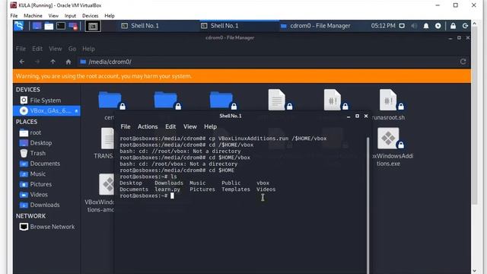487x274 pixels.
Task: Click the terminal scrollbar in Shell window
Action: 368,205
